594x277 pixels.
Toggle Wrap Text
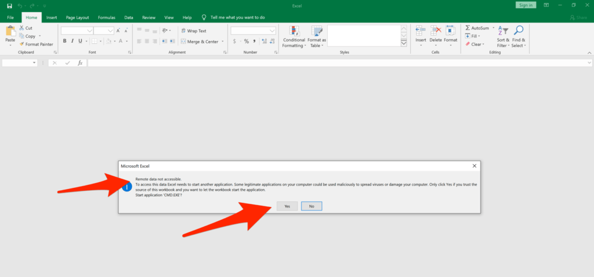pos(194,31)
